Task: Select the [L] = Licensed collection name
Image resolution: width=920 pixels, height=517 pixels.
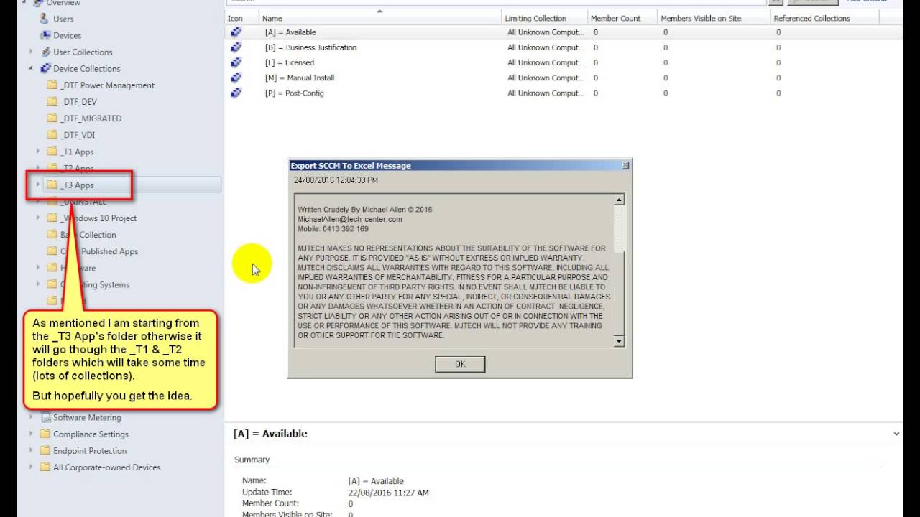Action: pyautogui.click(x=289, y=62)
